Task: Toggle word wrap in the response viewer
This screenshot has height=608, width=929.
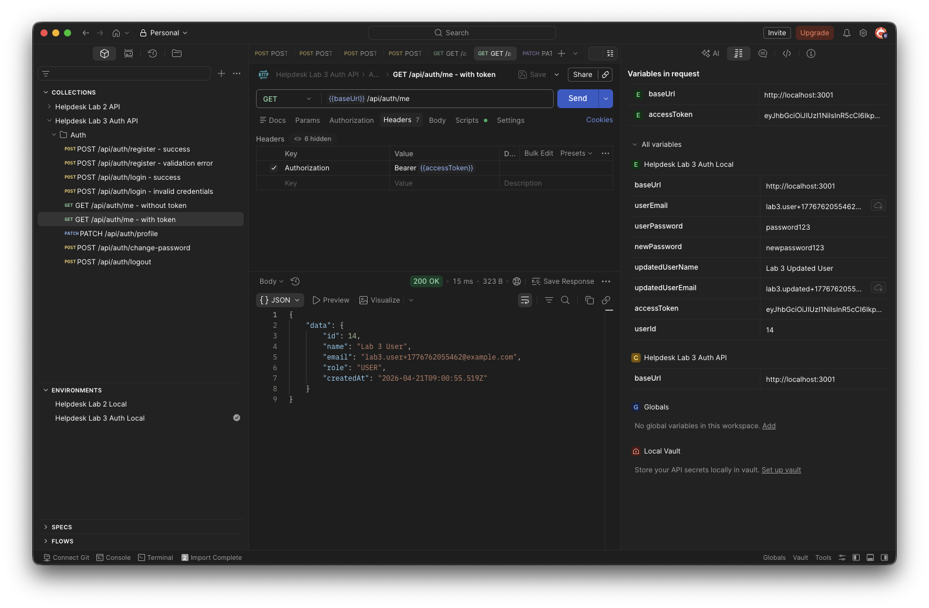Action: coord(525,300)
